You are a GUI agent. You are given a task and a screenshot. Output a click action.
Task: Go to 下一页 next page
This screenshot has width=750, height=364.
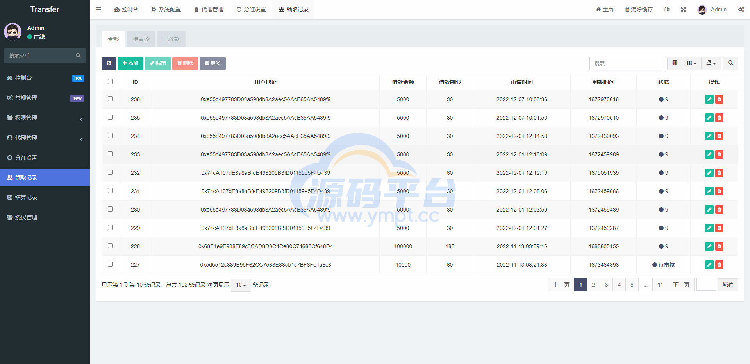[681, 285]
